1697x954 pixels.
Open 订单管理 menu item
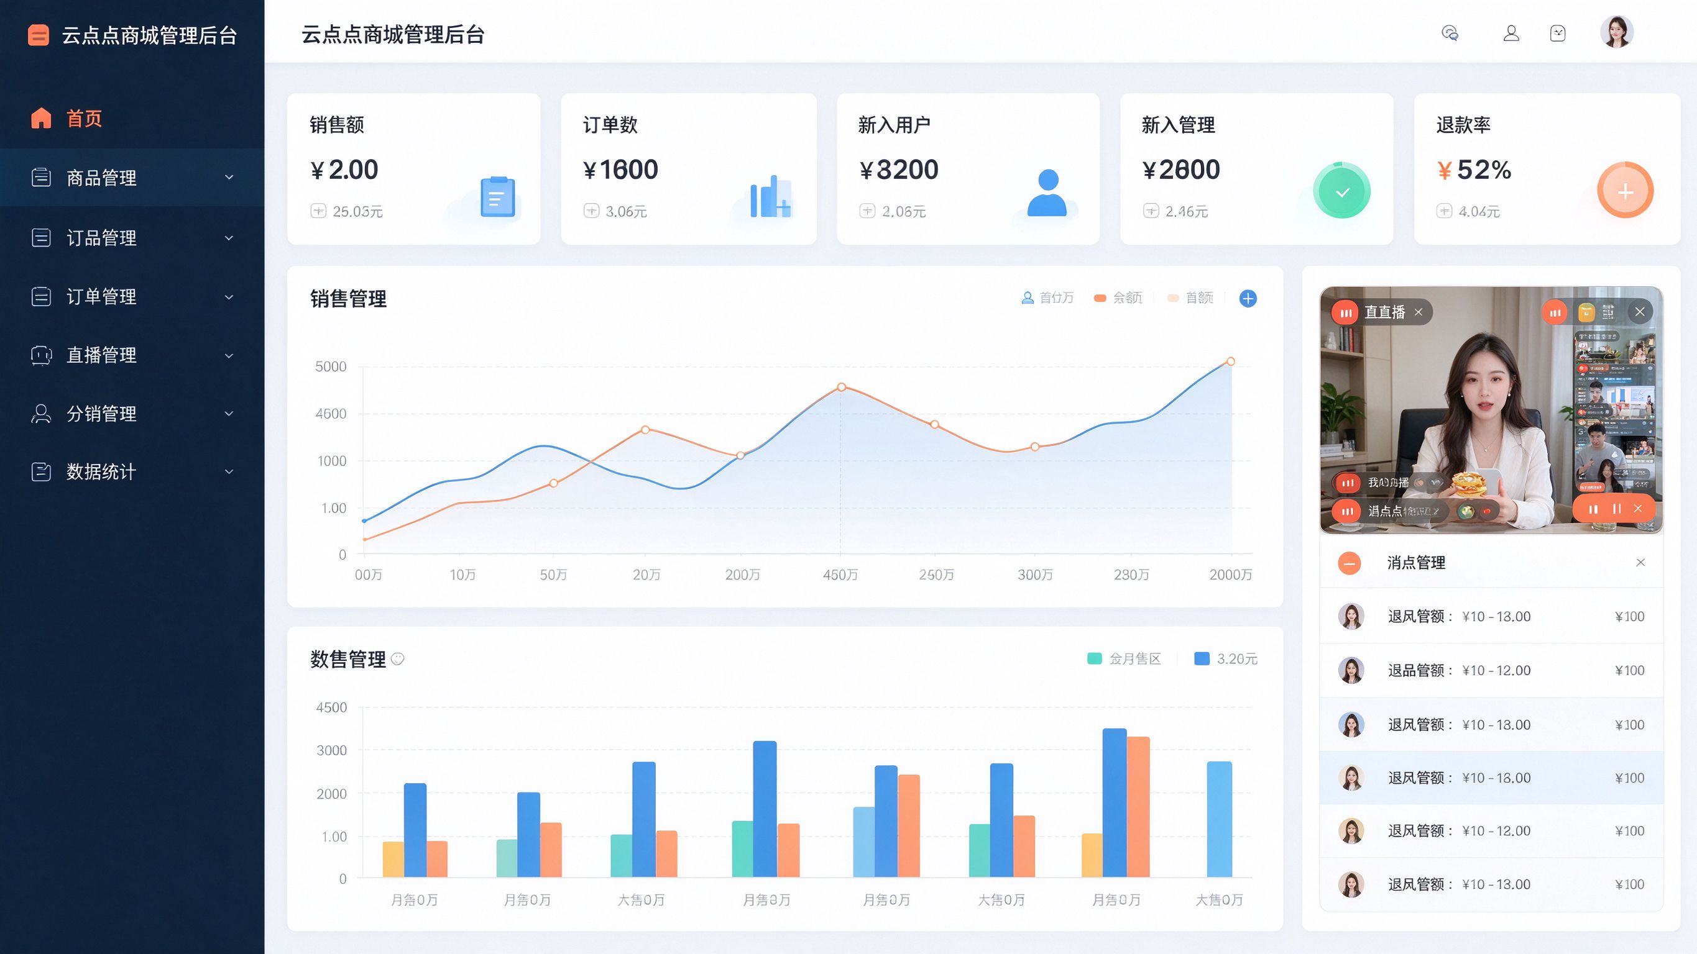click(132, 296)
